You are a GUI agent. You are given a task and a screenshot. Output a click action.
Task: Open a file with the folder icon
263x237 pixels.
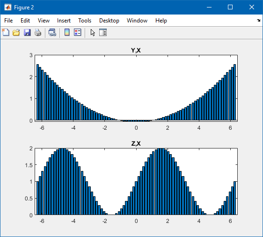[x=16, y=32]
